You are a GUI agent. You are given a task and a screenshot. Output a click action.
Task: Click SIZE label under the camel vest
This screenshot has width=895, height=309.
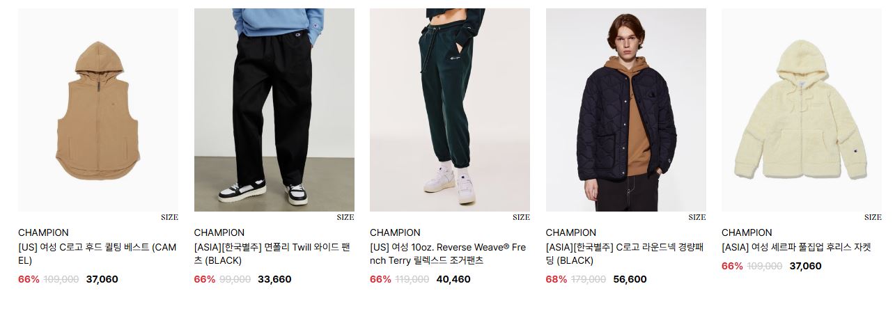coord(169,217)
